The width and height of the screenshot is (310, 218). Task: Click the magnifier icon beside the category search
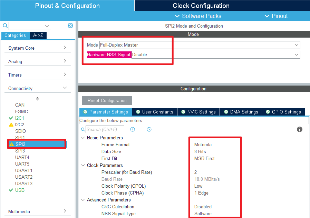(5, 26)
